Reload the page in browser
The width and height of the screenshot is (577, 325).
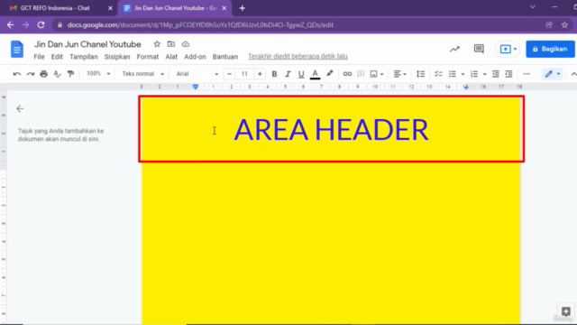[41, 25]
